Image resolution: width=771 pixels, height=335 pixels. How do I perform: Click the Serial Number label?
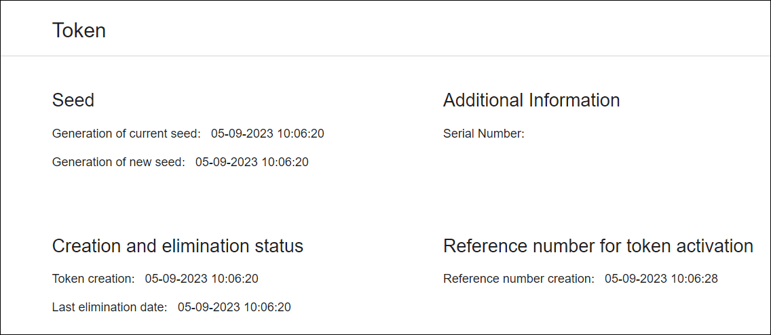[x=483, y=134]
